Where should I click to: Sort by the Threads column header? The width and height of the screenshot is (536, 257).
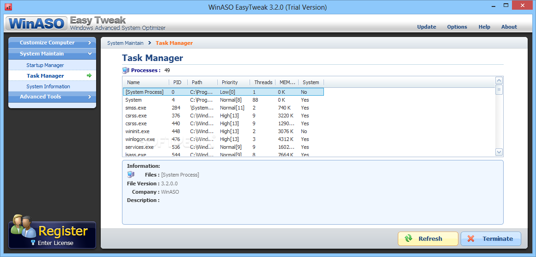pos(262,82)
